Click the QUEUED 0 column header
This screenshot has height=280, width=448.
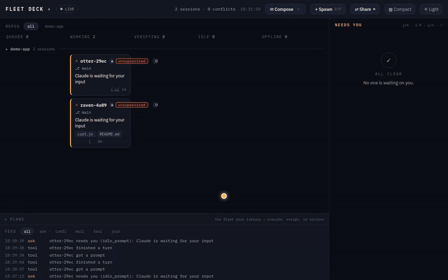pyautogui.click(x=17, y=37)
